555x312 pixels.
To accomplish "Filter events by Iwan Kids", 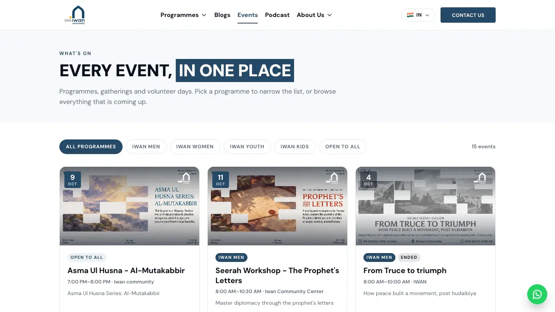I will tap(294, 147).
